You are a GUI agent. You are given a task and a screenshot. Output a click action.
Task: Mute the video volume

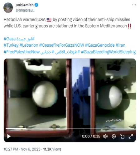tap(105, 136)
